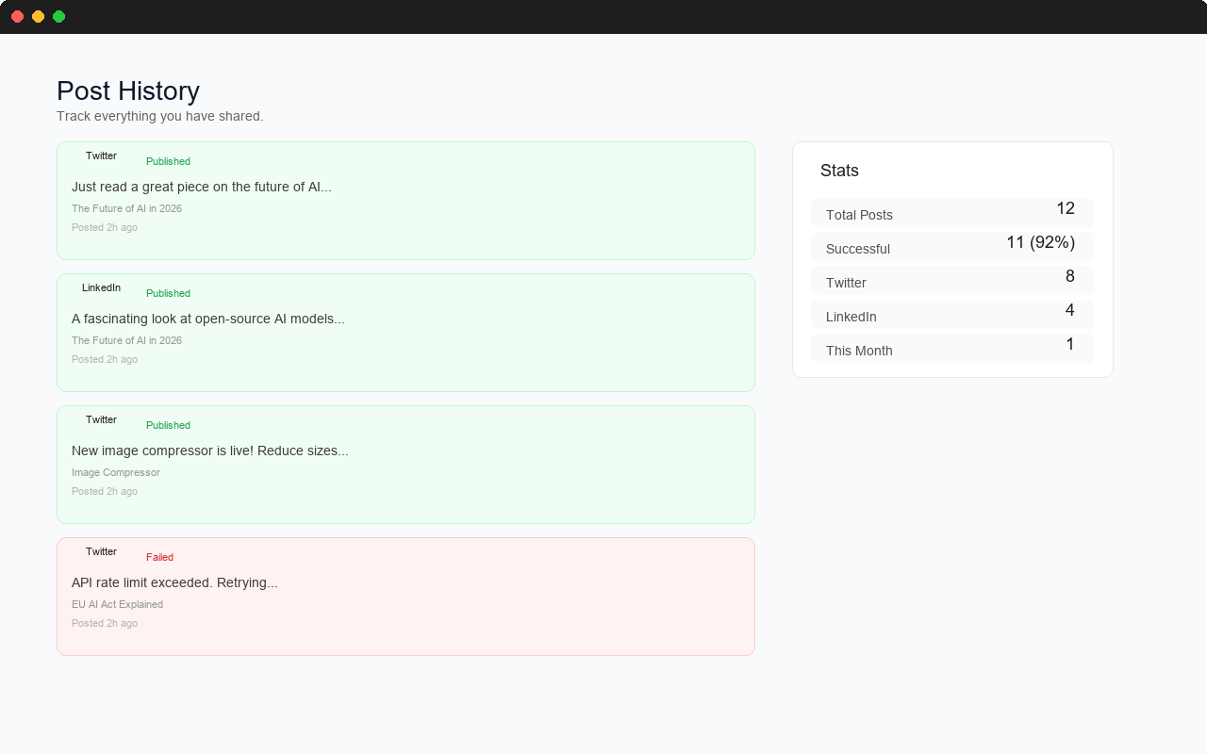Screen dimensions: 1207x754
Task: Select the Twitter badge on the image compressor post
Action: [x=101, y=419]
